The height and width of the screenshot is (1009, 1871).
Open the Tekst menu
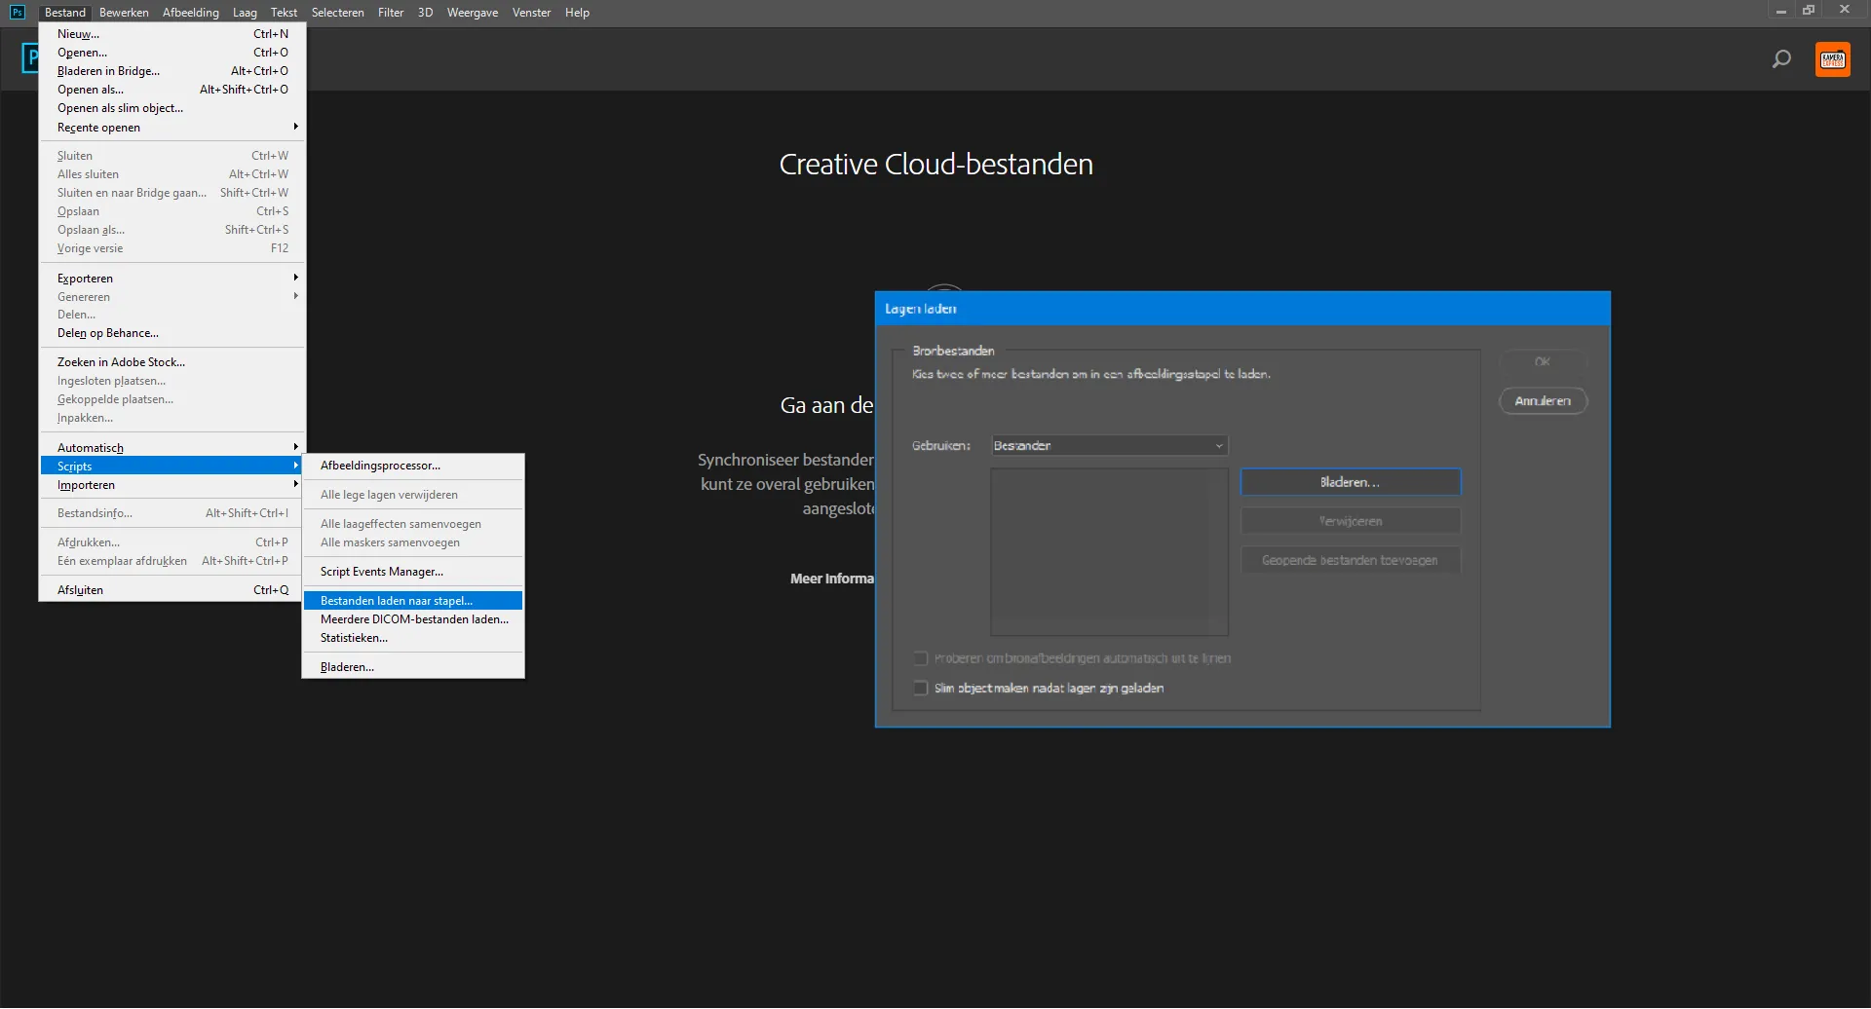click(284, 13)
